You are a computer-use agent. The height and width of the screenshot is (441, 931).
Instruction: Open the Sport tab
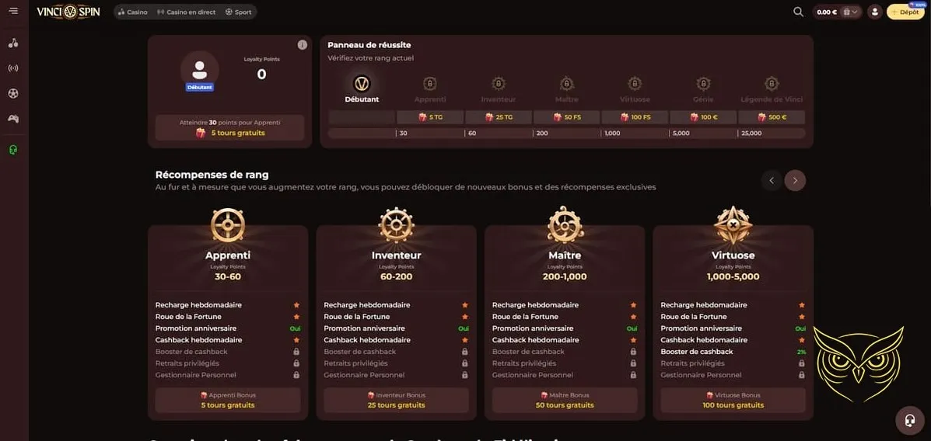point(239,12)
